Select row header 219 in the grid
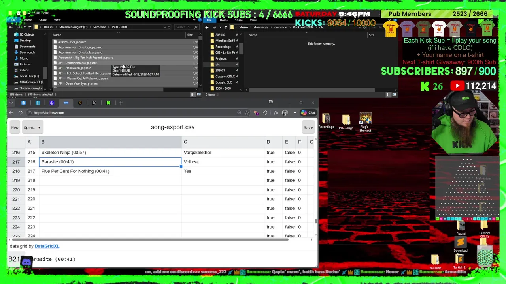This screenshot has height=284, width=506. click(16, 180)
